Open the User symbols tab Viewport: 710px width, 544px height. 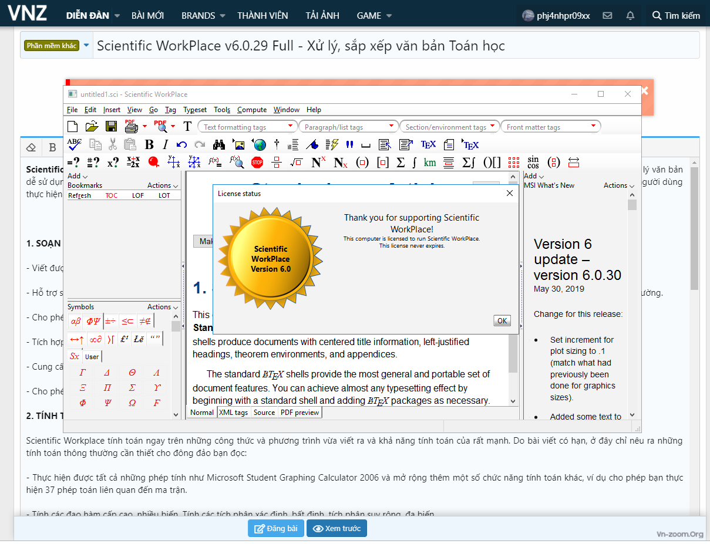coord(92,356)
